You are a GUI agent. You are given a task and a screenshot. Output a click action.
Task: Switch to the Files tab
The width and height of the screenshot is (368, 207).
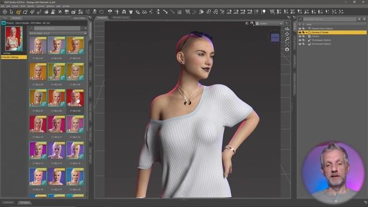pos(5,18)
